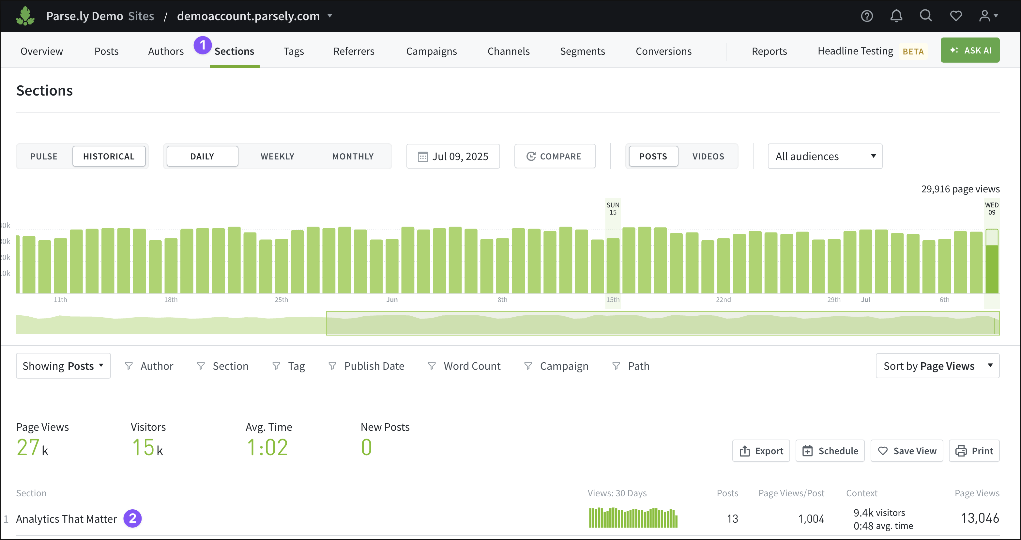Switch to MONTHLY granularity
Viewport: 1021px width, 540px height.
tap(353, 156)
